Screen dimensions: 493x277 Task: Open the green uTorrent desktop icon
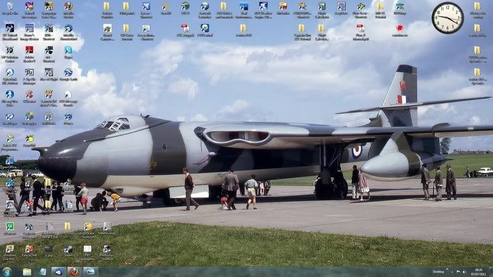(x=10, y=228)
